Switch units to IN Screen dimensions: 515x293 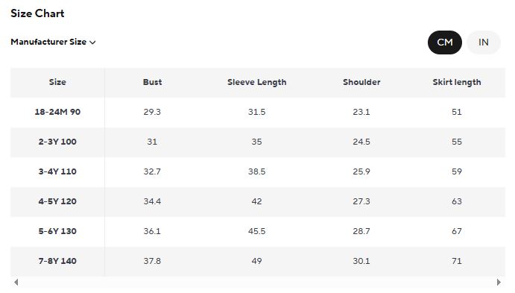[484, 42]
